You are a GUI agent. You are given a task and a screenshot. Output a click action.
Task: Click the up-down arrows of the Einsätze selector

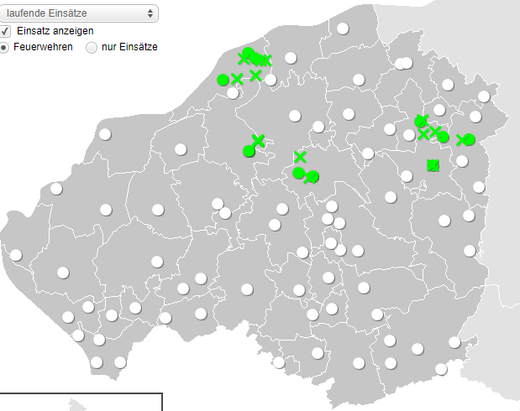(150, 13)
